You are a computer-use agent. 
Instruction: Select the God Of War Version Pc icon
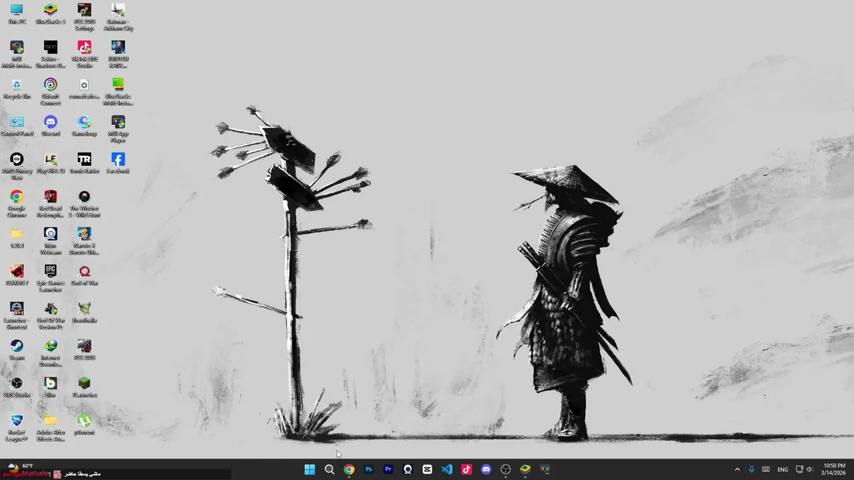[50, 316]
